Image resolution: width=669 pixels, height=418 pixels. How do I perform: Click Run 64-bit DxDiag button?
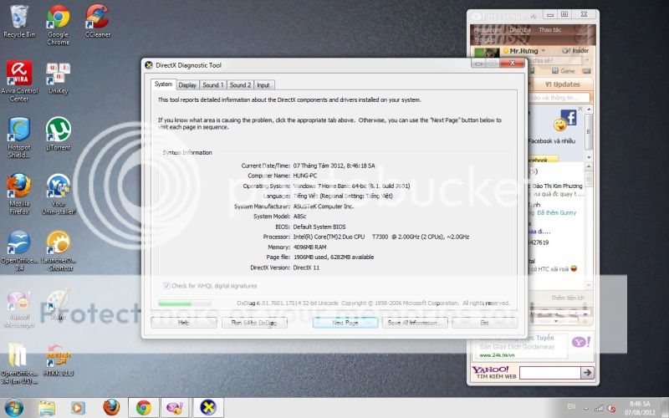pyautogui.click(x=254, y=323)
